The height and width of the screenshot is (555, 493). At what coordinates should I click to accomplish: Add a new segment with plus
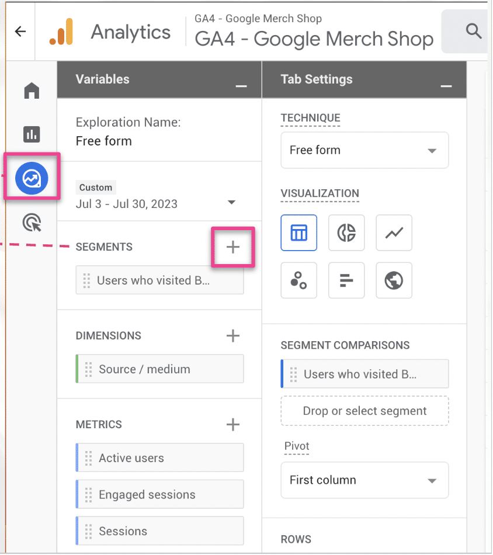233,247
